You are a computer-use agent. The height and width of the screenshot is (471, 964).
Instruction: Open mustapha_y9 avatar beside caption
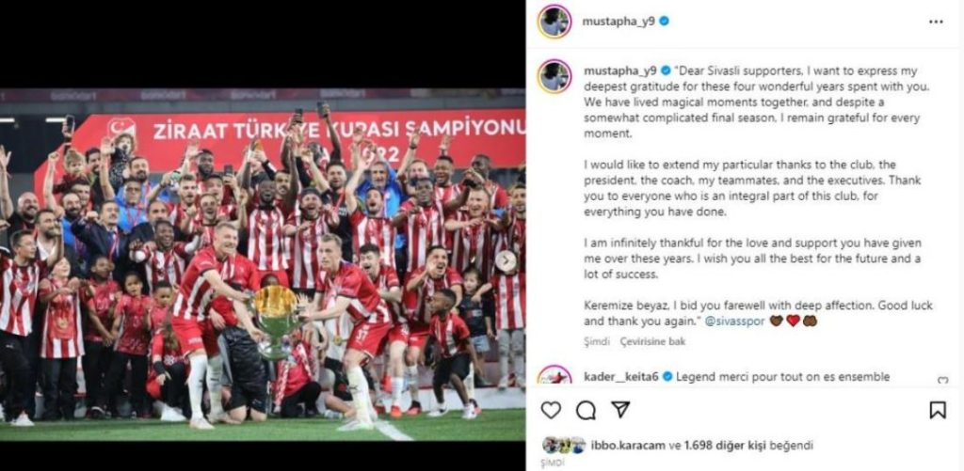(x=554, y=76)
